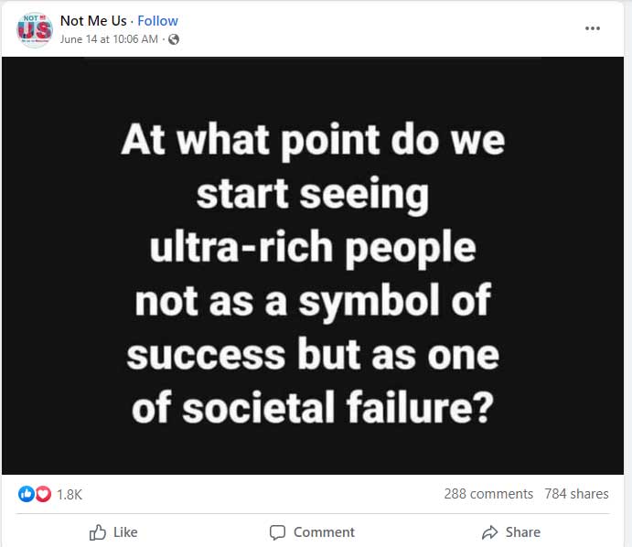View the 784 shares list
The width and height of the screenshot is (632, 547).
tap(576, 494)
